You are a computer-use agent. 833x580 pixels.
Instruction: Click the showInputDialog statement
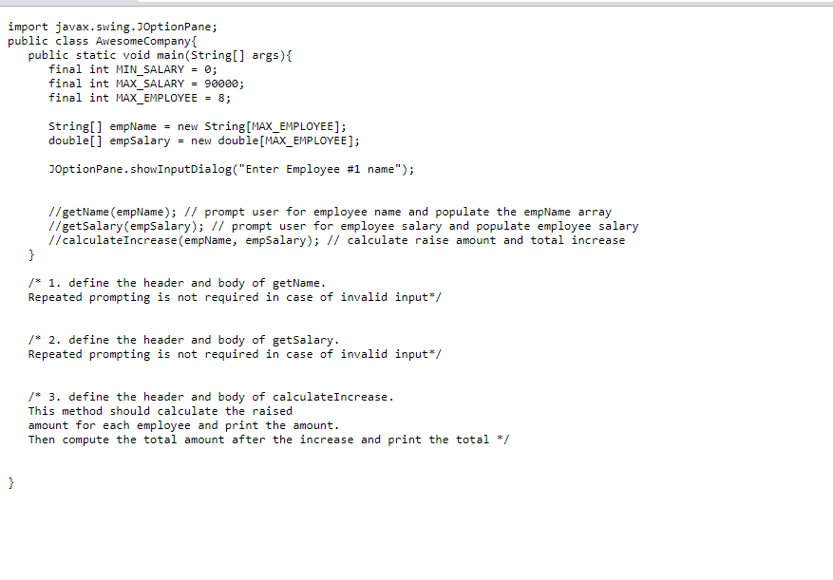point(231,169)
